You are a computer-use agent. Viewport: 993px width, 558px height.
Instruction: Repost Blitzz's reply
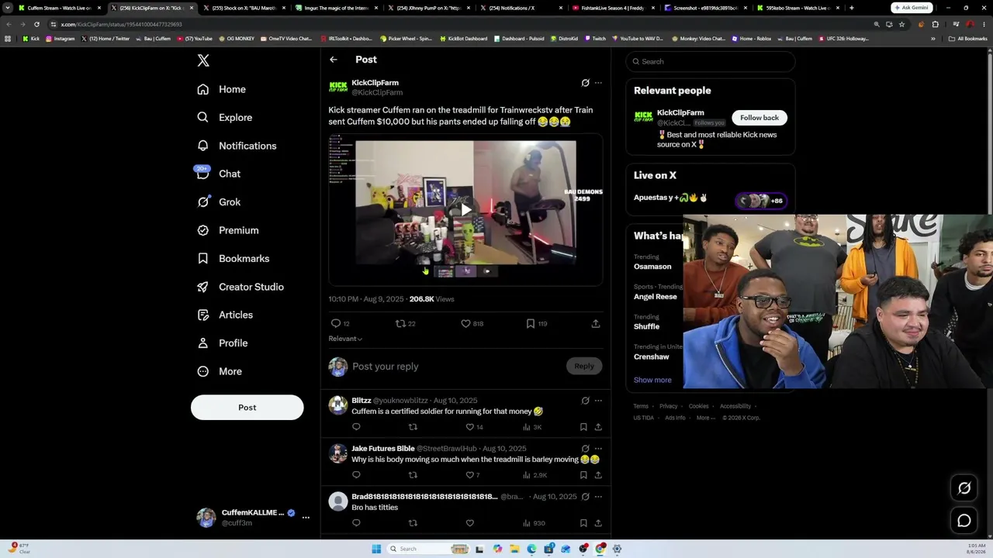[413, 427]
